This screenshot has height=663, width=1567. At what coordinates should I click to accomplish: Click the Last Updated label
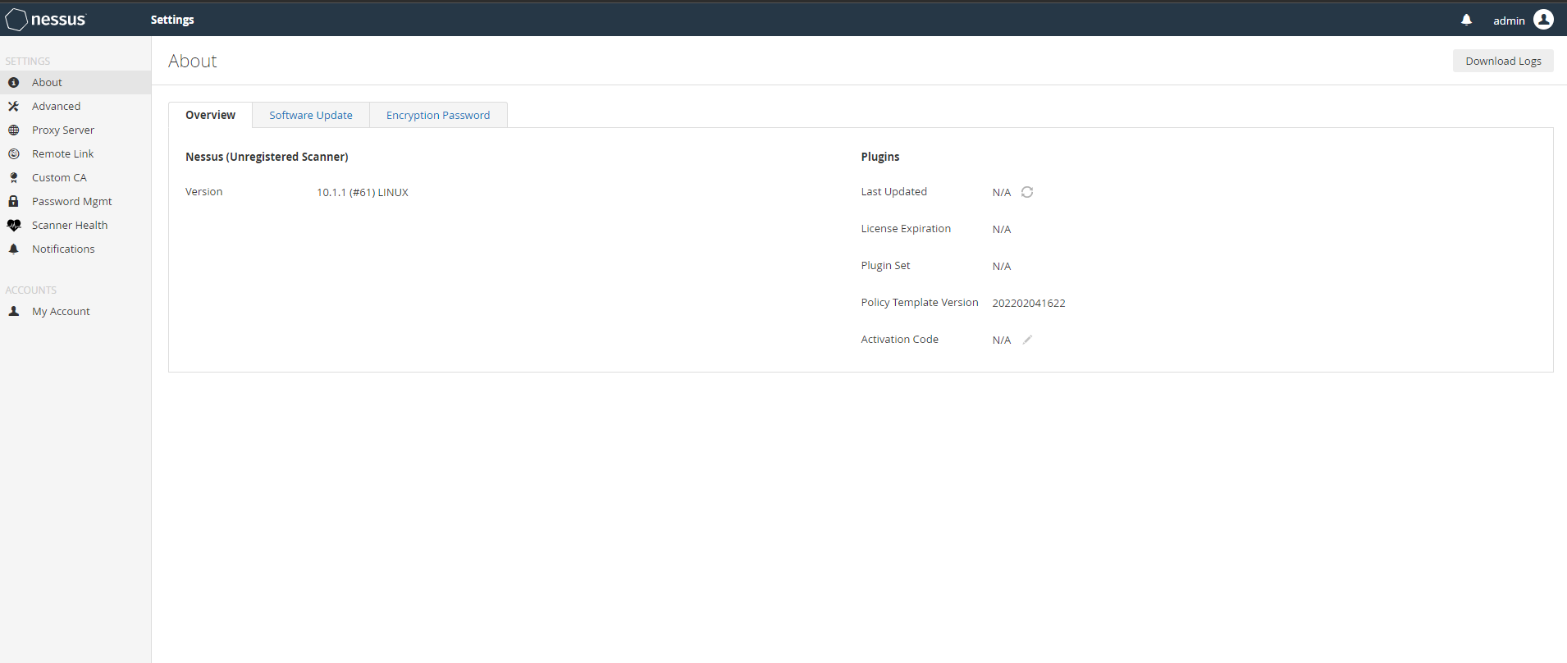click(x=893, y=192)
